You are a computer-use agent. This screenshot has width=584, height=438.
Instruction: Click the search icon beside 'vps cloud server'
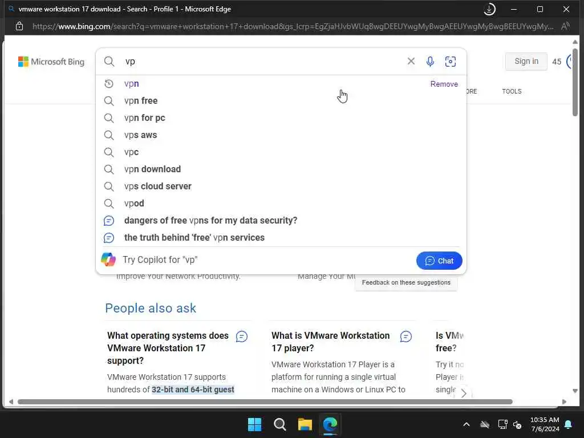pos(109,186)
